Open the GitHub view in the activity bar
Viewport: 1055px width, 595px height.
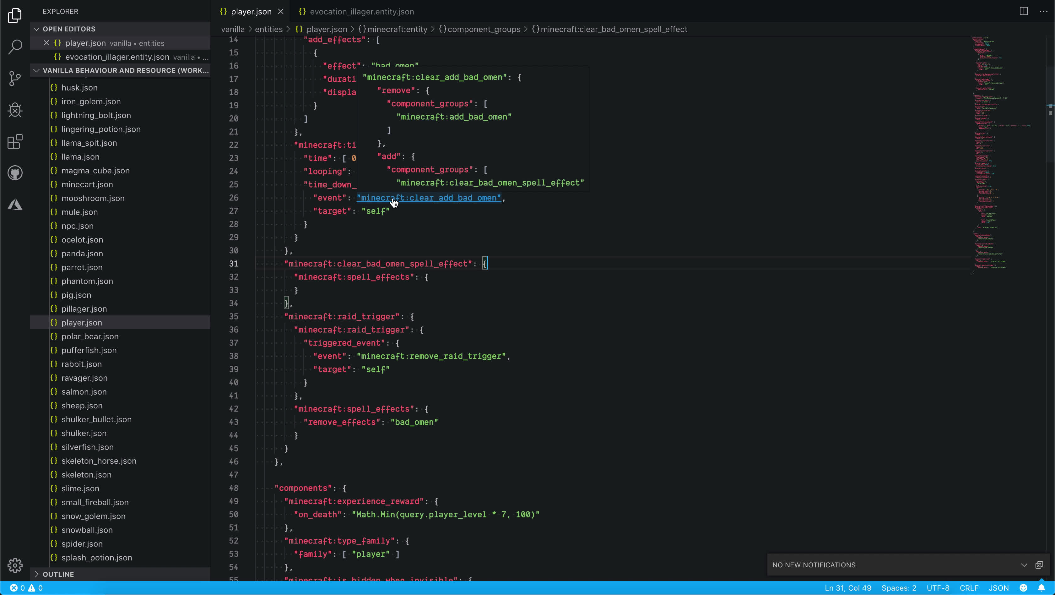pyautogui.click(x=15, y=172)
